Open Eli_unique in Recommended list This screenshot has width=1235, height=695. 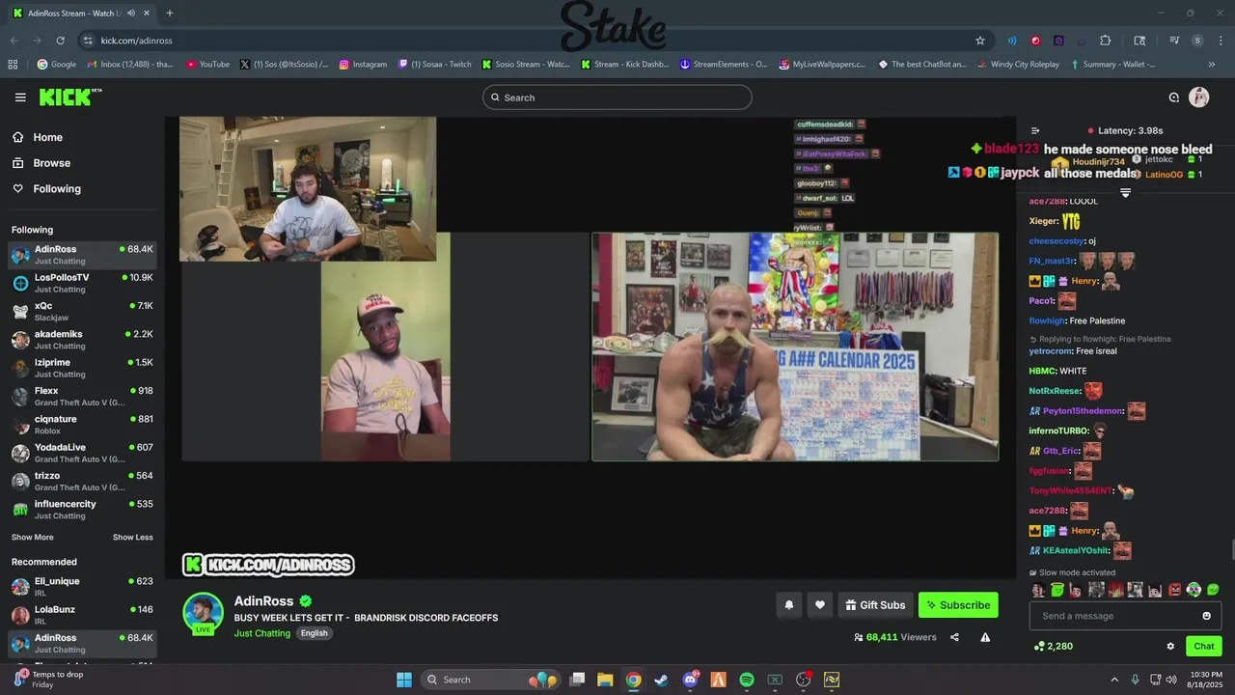[82, 587]
